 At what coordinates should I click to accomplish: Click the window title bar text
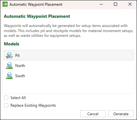click(36, 4)
